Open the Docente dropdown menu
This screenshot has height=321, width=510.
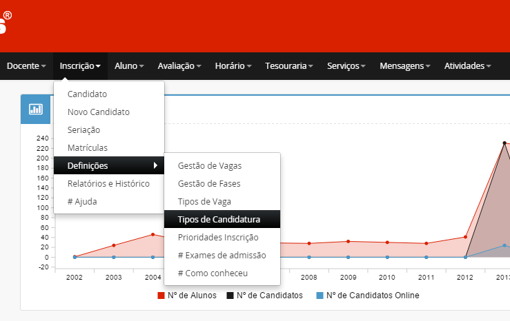click(x=26, y=66)
